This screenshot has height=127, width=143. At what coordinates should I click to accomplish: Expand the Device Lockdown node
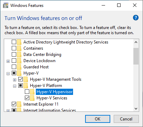[x=8, y=61]
